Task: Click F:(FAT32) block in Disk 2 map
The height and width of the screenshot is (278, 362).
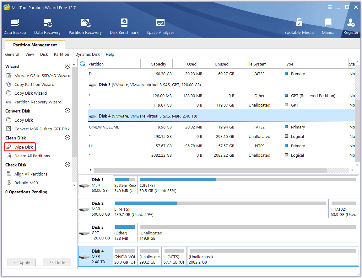Action: pos(343,209)
